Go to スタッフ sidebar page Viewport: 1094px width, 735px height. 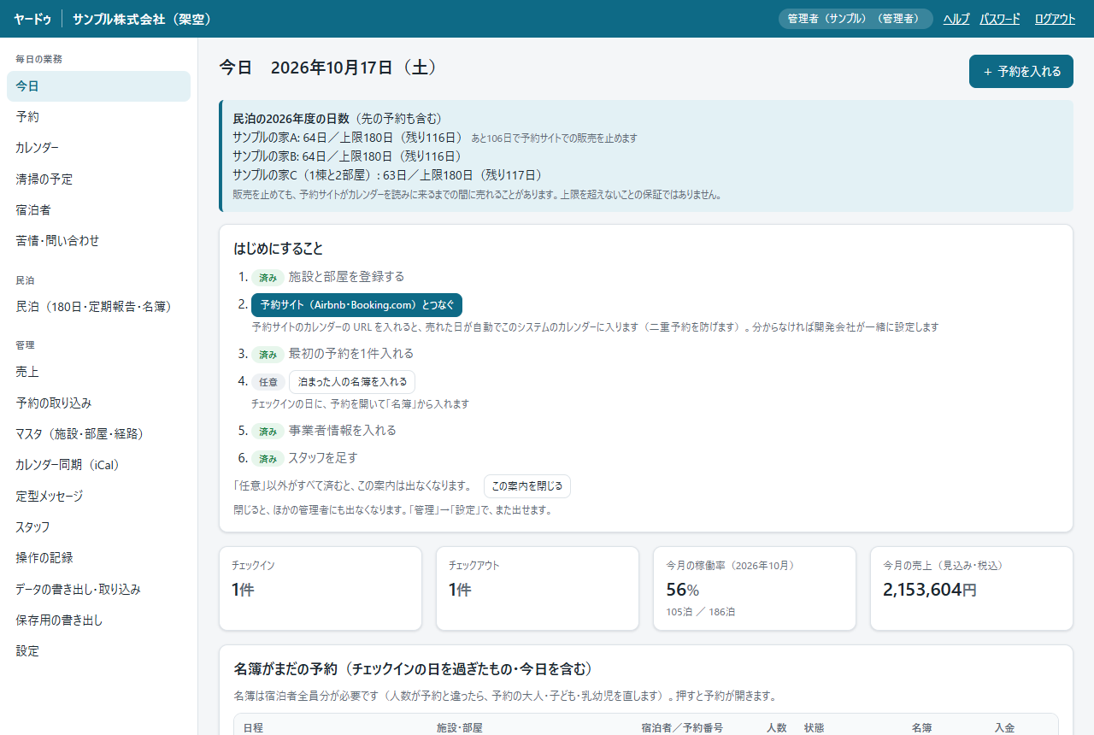98,526
